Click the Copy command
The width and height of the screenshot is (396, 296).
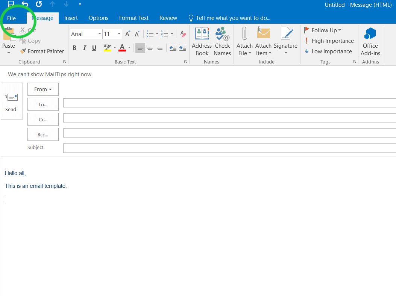pos(30,41)
